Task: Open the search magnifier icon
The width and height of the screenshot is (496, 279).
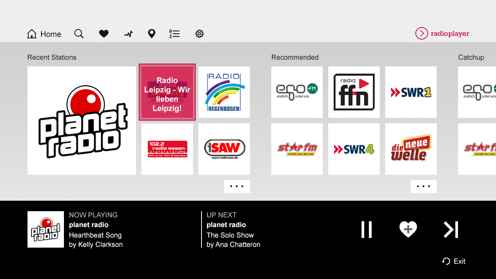Action: tap(79, 34)
